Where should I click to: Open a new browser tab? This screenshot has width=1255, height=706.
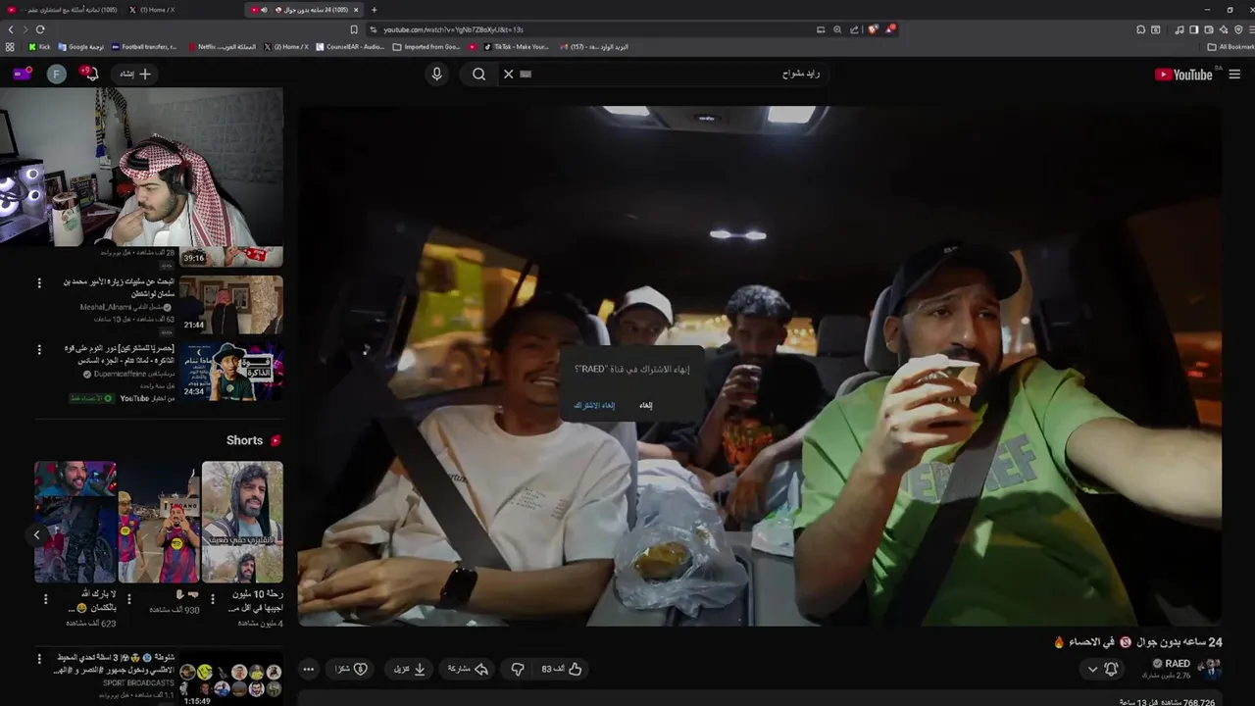tap(374, 10)
